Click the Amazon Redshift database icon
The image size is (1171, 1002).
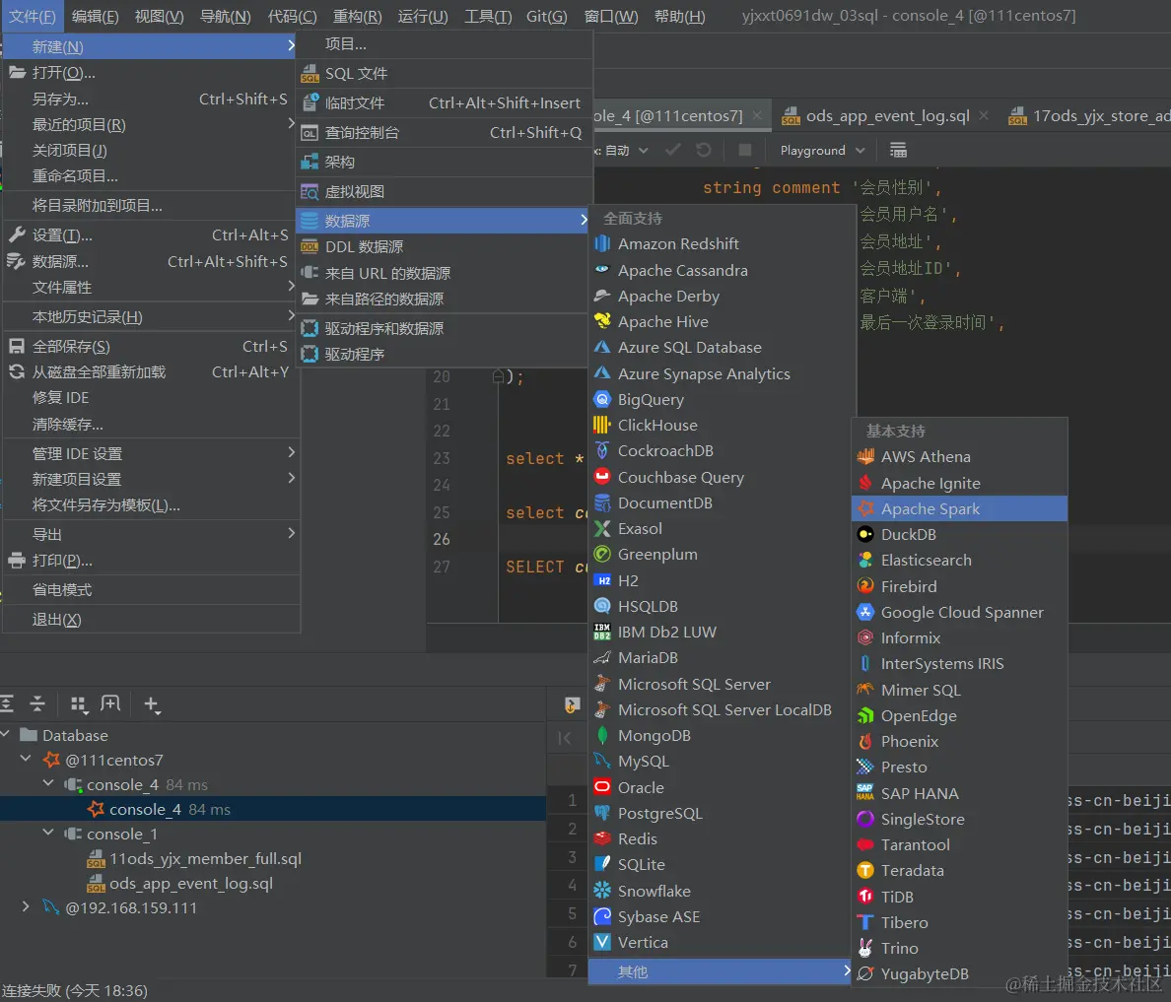[602, 243]
